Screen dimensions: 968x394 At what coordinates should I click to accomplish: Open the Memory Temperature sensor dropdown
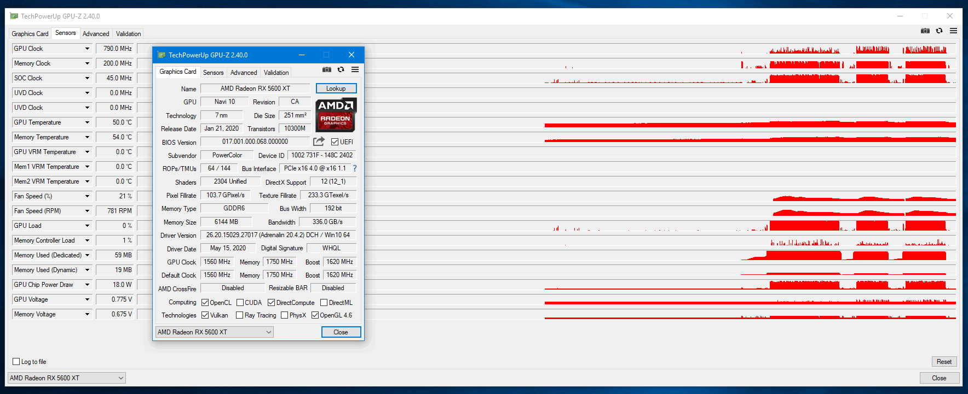pyautogui.click(x=87, y=137)
